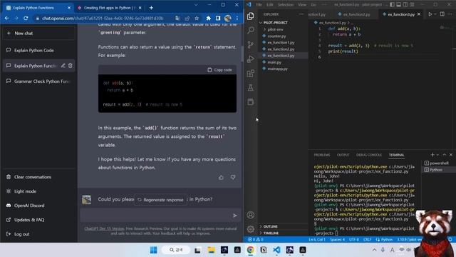Open the Search view in VS Code
Image resolution: width=456 pixels, height=257 pixels.
250,30
